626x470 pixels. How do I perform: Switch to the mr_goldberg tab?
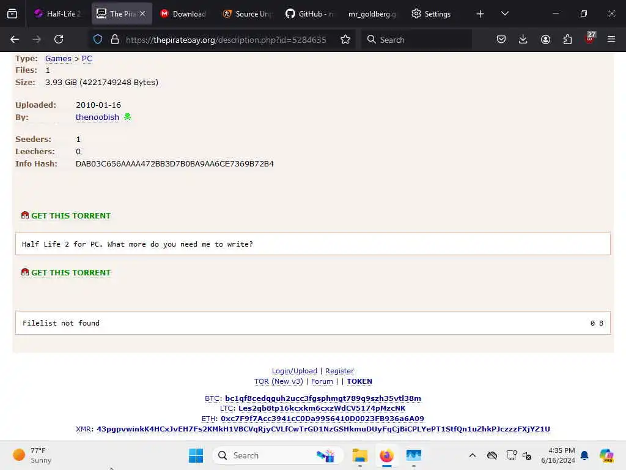point(372,14)
